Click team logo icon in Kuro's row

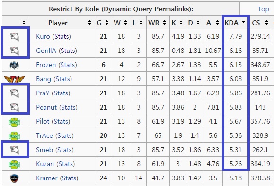[x=15, y=37]
